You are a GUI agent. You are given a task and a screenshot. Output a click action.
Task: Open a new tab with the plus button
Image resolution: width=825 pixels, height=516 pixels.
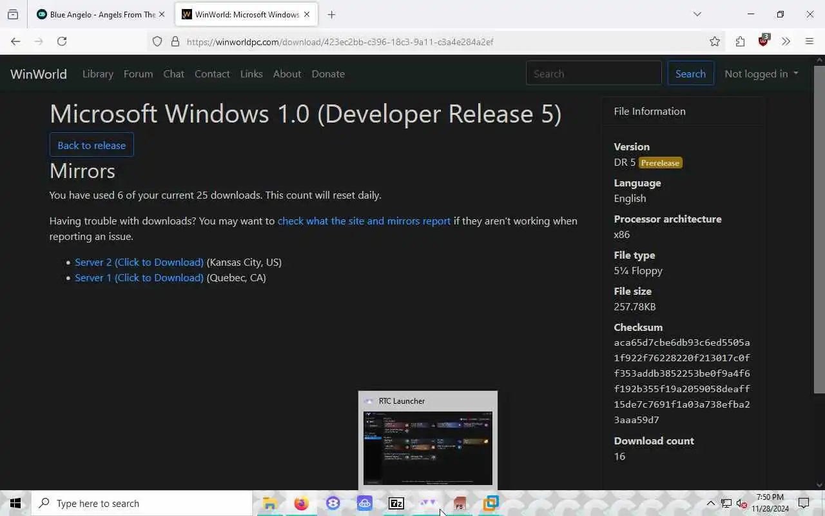(x=331, y=14)
